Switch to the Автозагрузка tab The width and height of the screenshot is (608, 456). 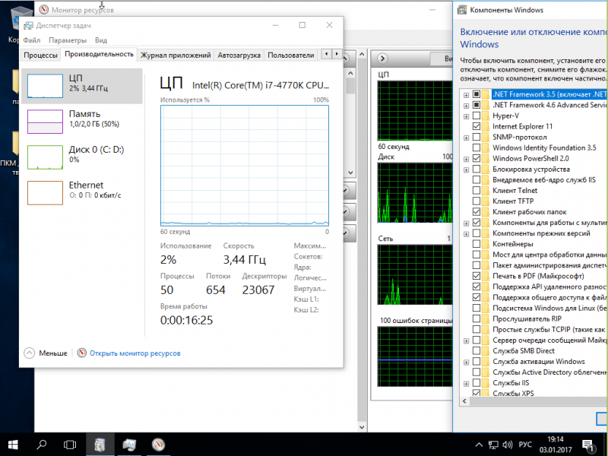click(239, 55)
